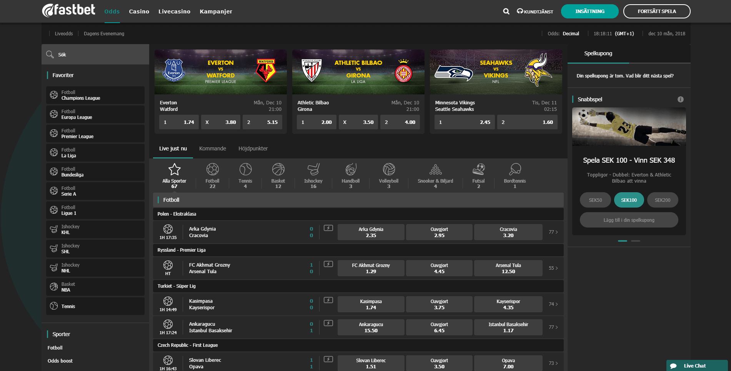Image resolution: width=731 pixels, height=371 pixels.
Task: Open Odds boost in Sporter list
Action: pyautogui.click(x=60, y=361)
